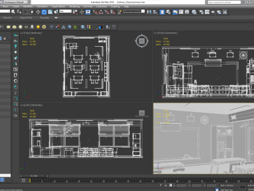Click the Y coordinate field
This screenshot has height=191, width=254.
[x=196, y=186]
